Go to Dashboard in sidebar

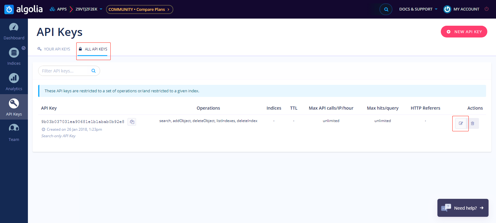click(x=14, y=31)
